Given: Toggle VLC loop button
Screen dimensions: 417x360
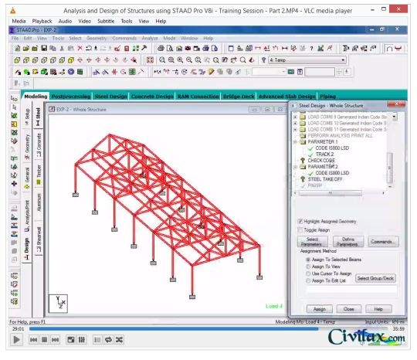Looking at the screenshot, I should [109, 340].
